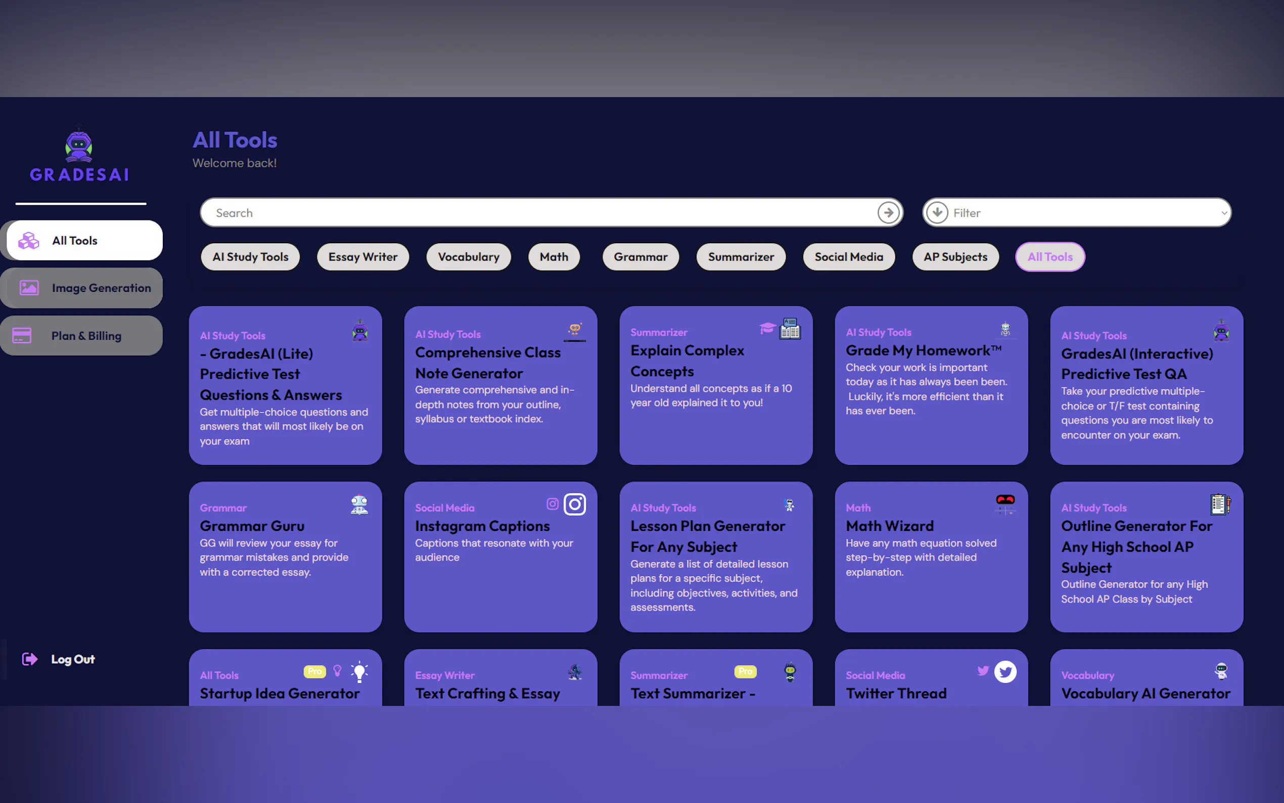Select the AI Study Tools category pill
The image size is (1284, 803).
pyautogui.click(x=250, y=257)
